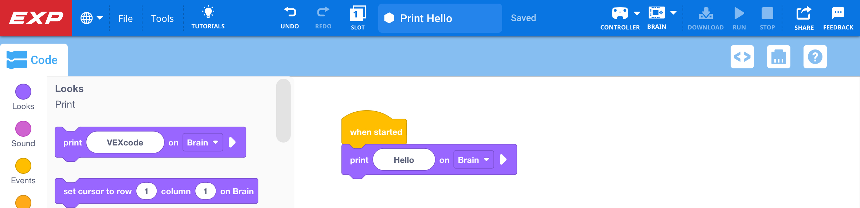The width and height of the screenshot is (860, 208).
Task: Click the Print Hello project name field
Action: pyautogui.click(x=440, y=18)
